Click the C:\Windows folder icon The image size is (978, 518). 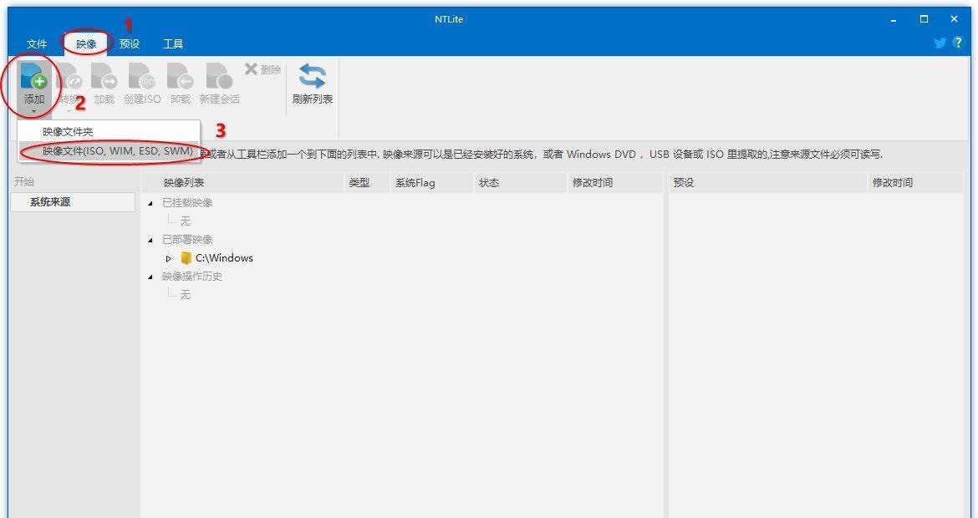tap(186, 257)
